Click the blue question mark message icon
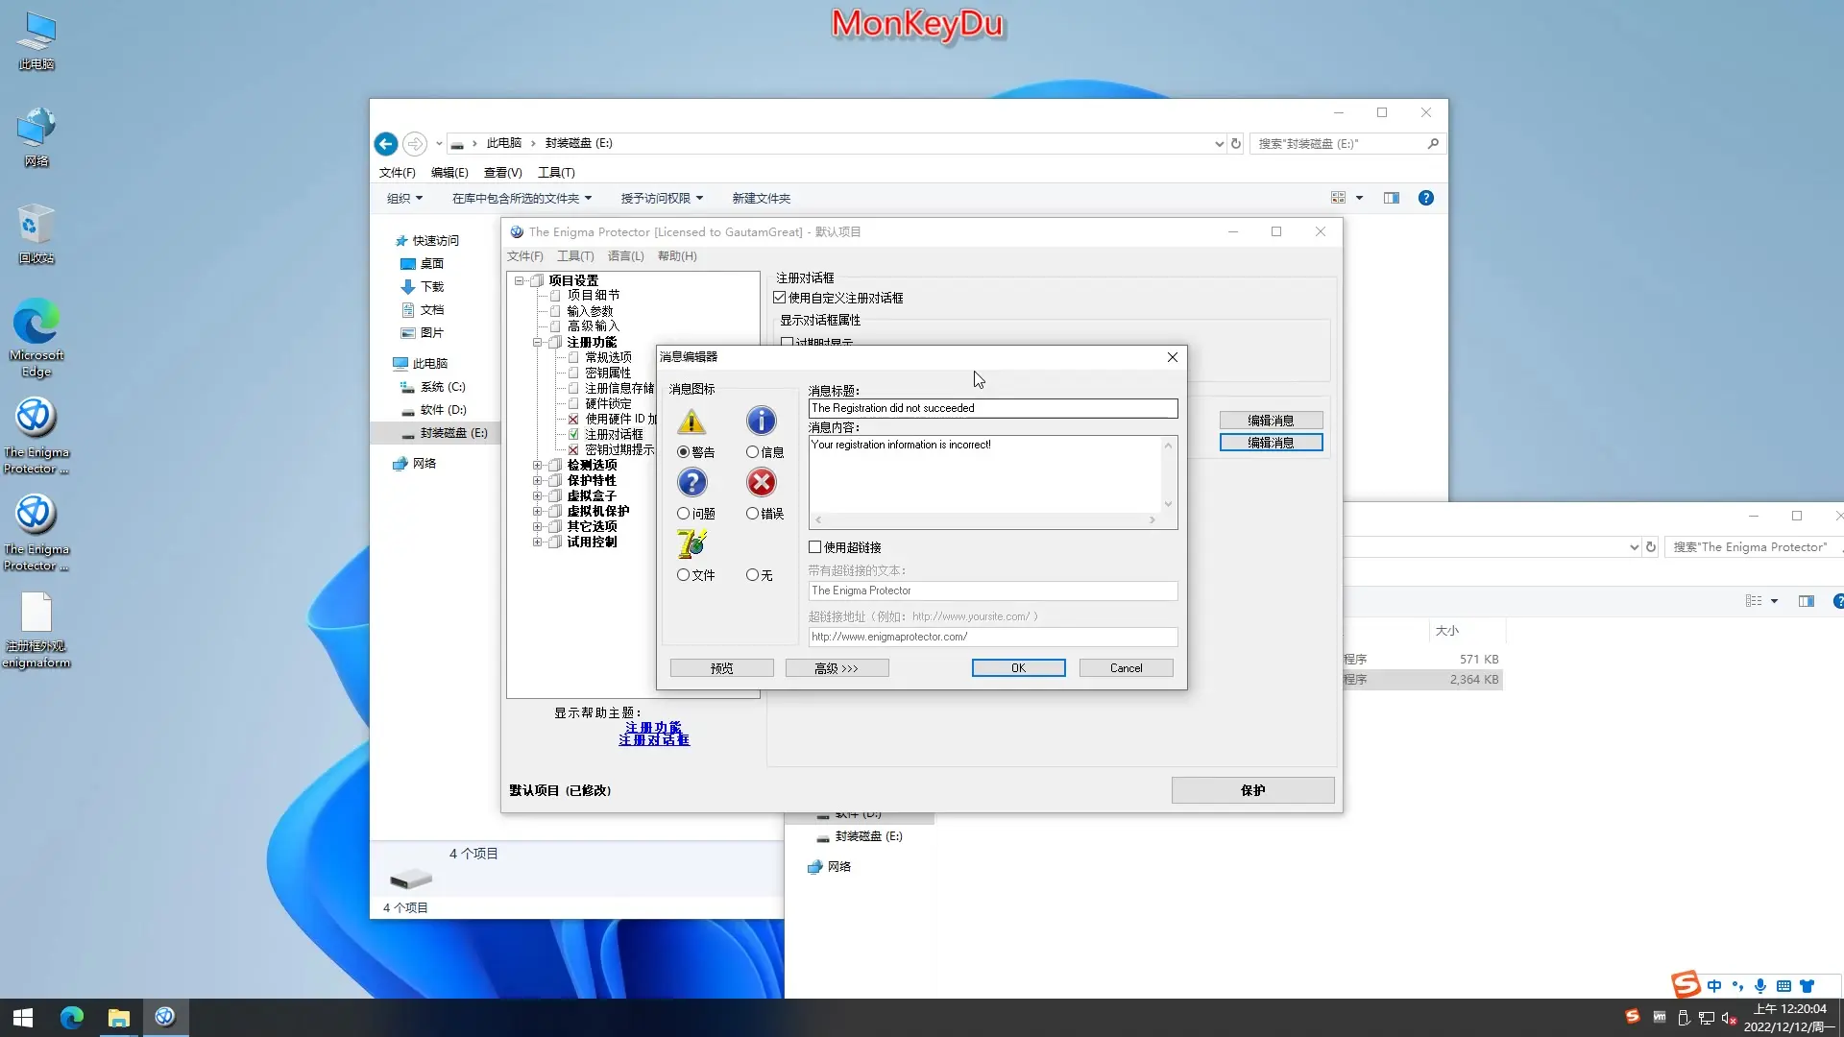 coord(691,482)
